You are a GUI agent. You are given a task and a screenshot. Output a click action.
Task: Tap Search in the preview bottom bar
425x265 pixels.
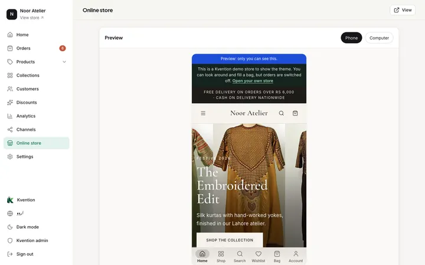(240, 256)
